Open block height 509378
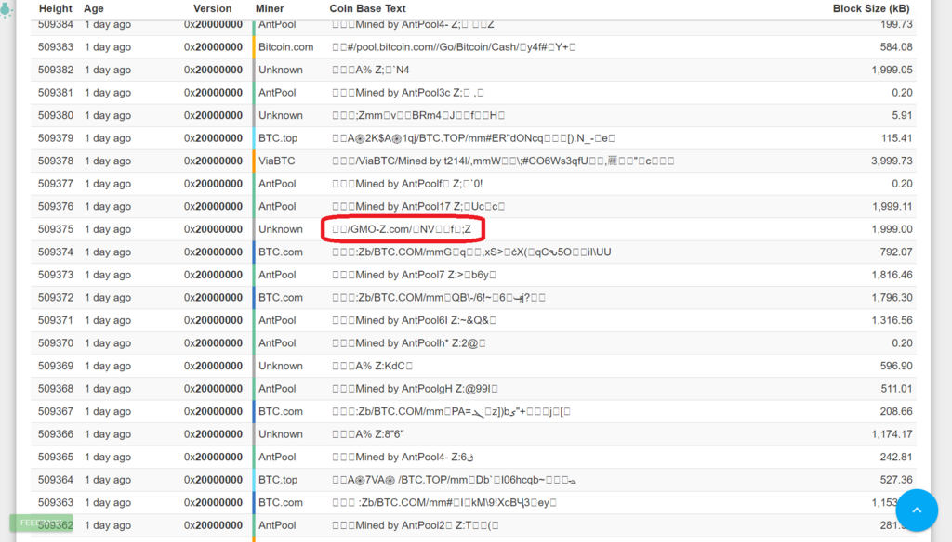Image resolution: width=952 pixels, height=542 pixels. click(55, 161)
